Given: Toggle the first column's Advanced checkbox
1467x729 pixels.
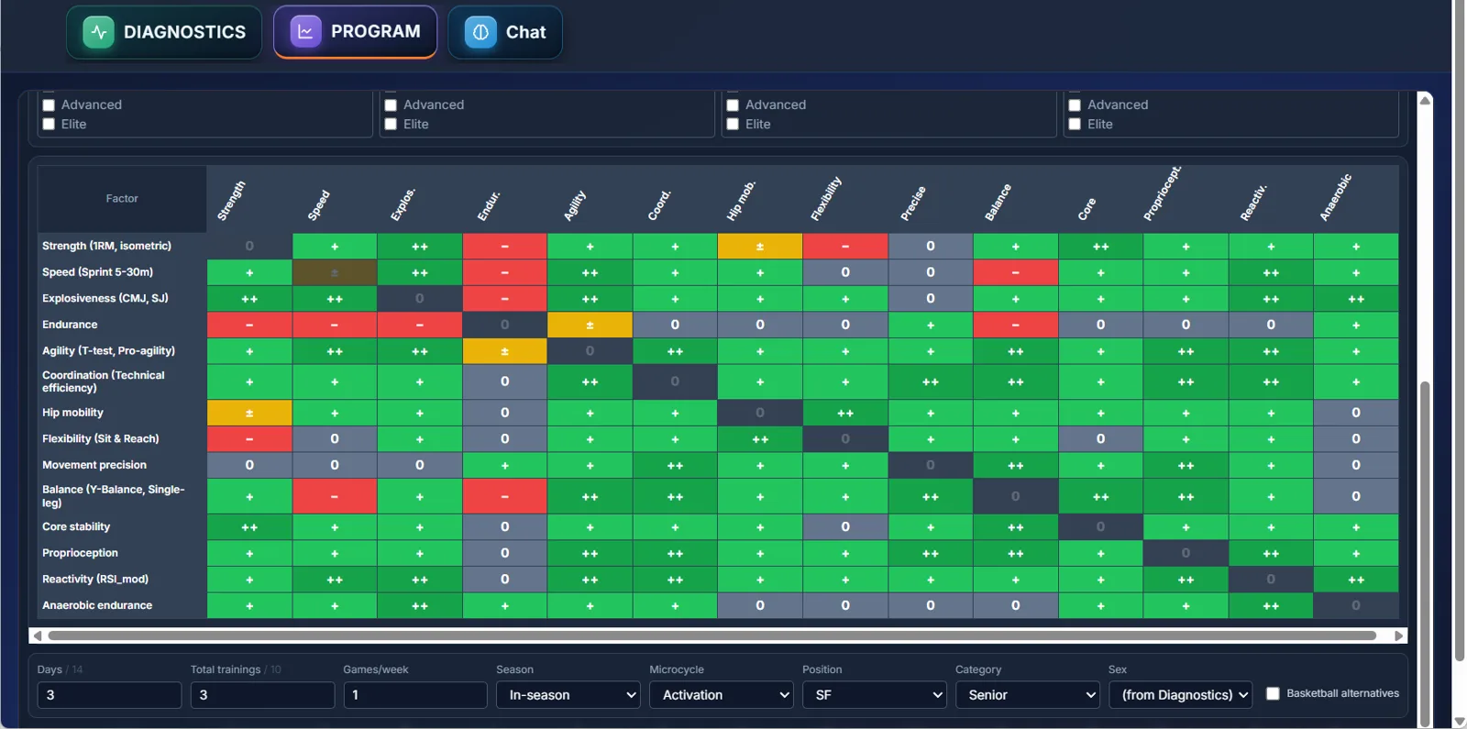Looking at the screenshot, I should pos(49,105).
